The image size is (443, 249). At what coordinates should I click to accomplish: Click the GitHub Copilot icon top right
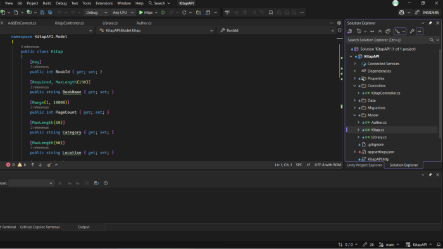[401, 13]
